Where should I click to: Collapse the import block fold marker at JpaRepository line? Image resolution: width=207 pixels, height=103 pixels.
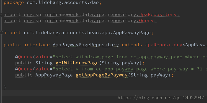(x=1, y=14)
